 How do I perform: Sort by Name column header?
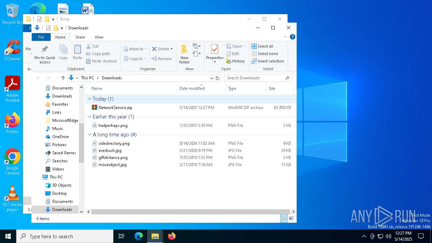tap(132, 88)
